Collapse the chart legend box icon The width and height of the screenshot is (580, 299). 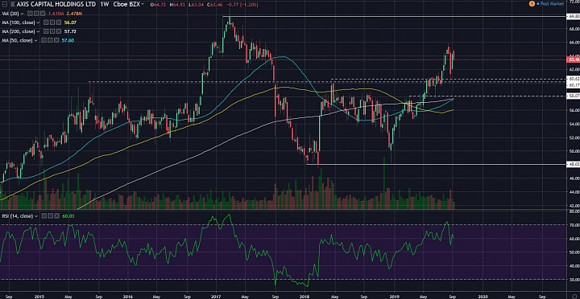5,4
